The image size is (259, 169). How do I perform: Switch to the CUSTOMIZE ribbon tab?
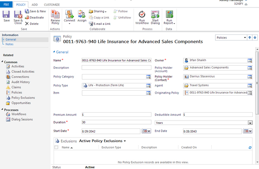(52, 4)
